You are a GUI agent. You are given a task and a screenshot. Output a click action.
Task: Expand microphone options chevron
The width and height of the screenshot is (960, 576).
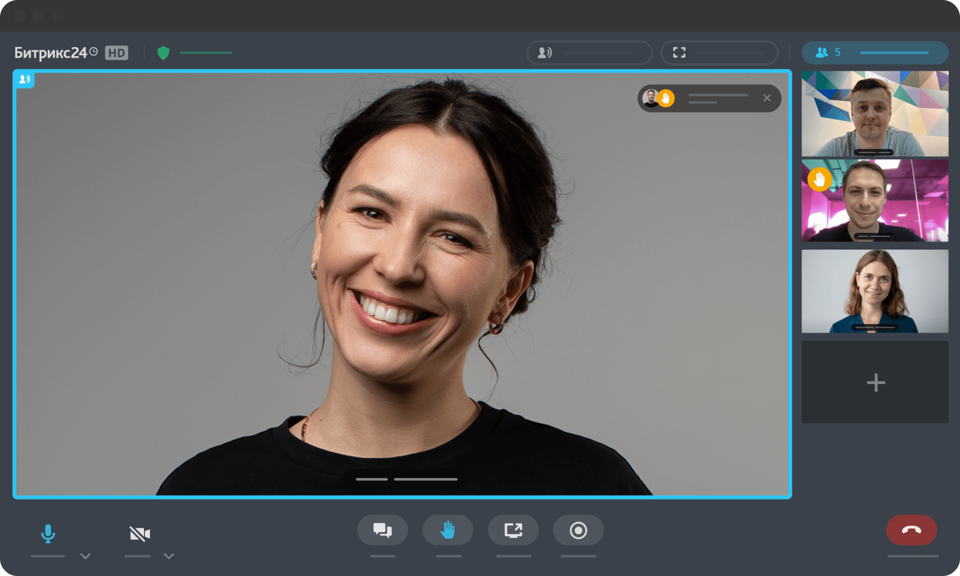(86, 556)
